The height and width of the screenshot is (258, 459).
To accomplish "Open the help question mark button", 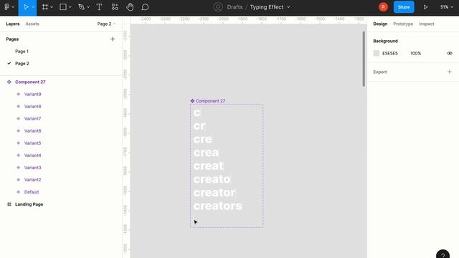I will (443, 254).
